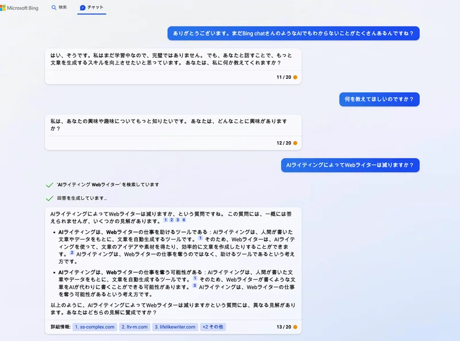Click citation 3 in the second bullet
Image resolution: width=460 pixels, height=341 pixels.
194,286
